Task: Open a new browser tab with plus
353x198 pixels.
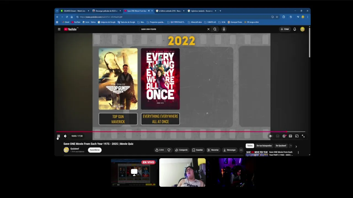Action: click(x=220, y=11)
